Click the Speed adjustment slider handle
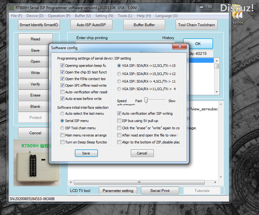Screen dimensions: 259x215 point(146,100)
